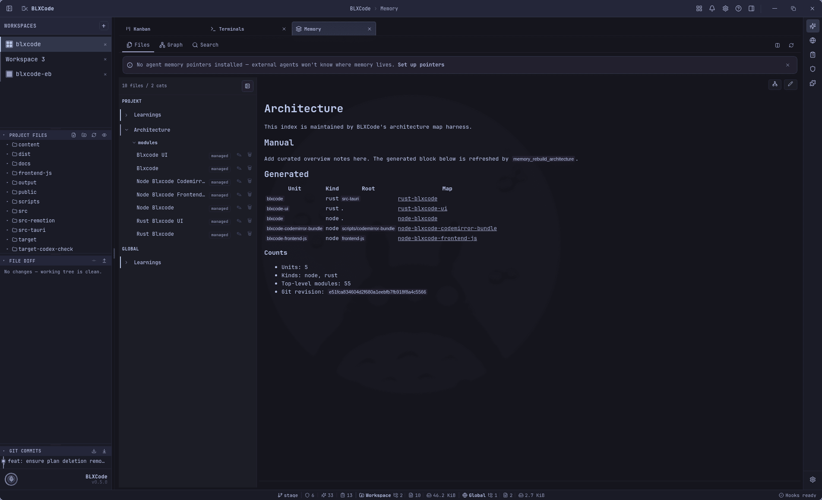
Task: Collapse the GIT COMMITS section
Action: 4,451
